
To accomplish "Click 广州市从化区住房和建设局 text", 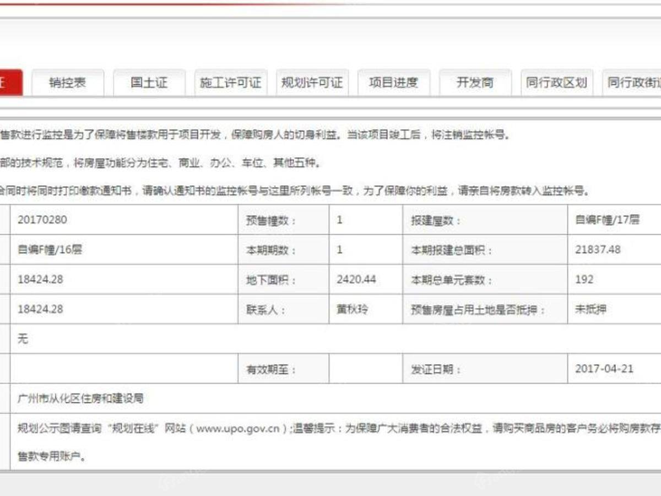I will 80,398.
